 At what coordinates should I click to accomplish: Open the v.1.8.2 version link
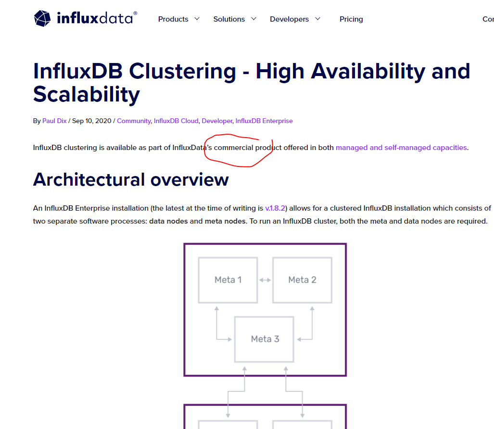(x=276, y=208)
